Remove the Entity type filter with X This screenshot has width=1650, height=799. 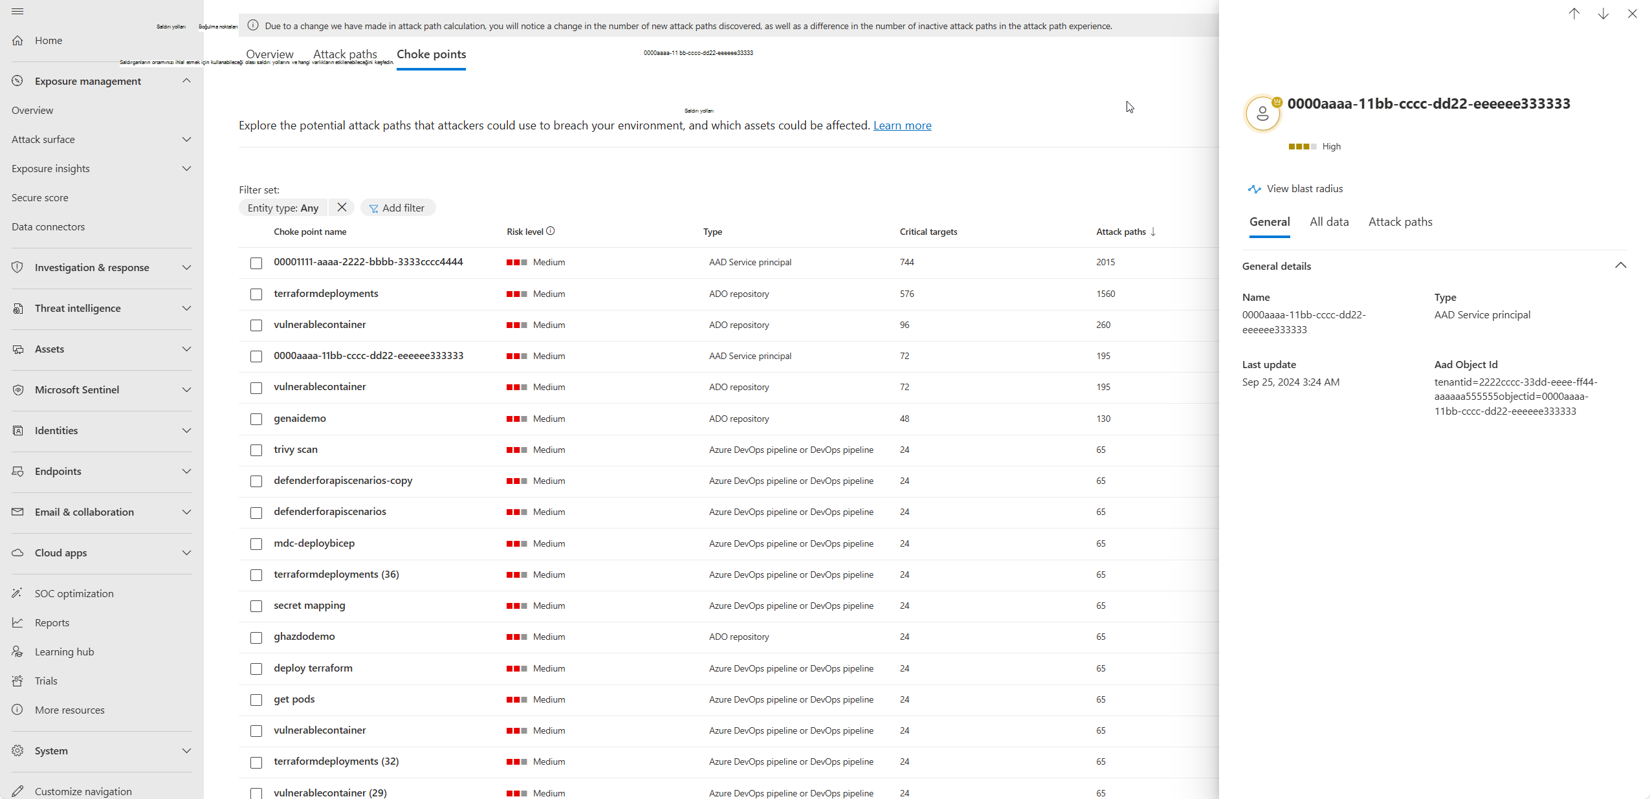coord(342,207)
